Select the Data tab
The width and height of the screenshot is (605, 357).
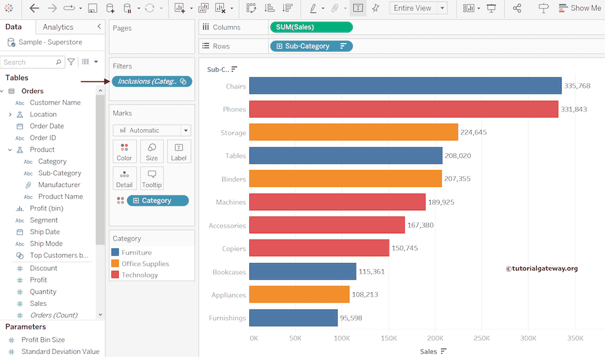click(x=14, y=27)
